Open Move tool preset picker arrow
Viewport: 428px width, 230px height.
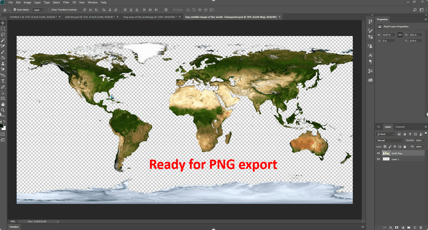pos(9,10)
